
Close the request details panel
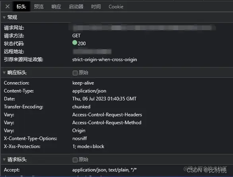click(x=8, y=6)
